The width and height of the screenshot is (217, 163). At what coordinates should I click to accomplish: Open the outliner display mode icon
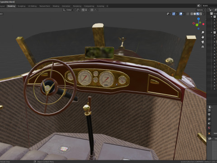pyautogui.click(x=216, y=10)
